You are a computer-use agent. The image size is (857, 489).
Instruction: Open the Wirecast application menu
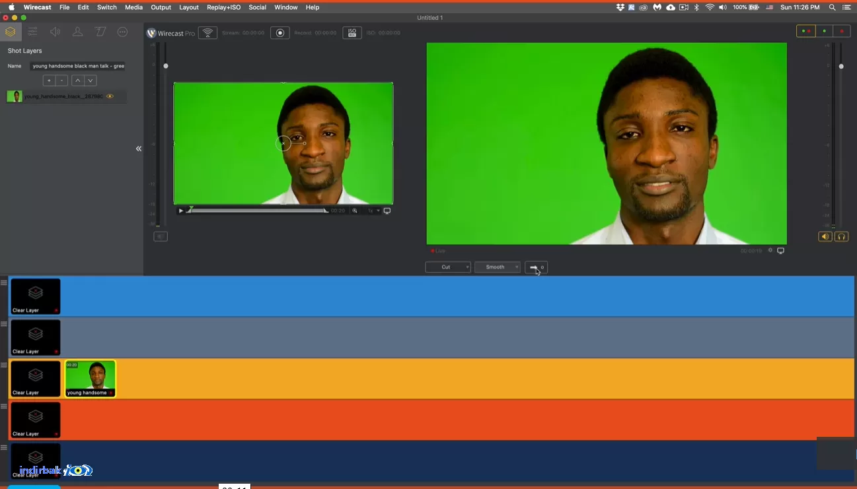pos(38,7)
